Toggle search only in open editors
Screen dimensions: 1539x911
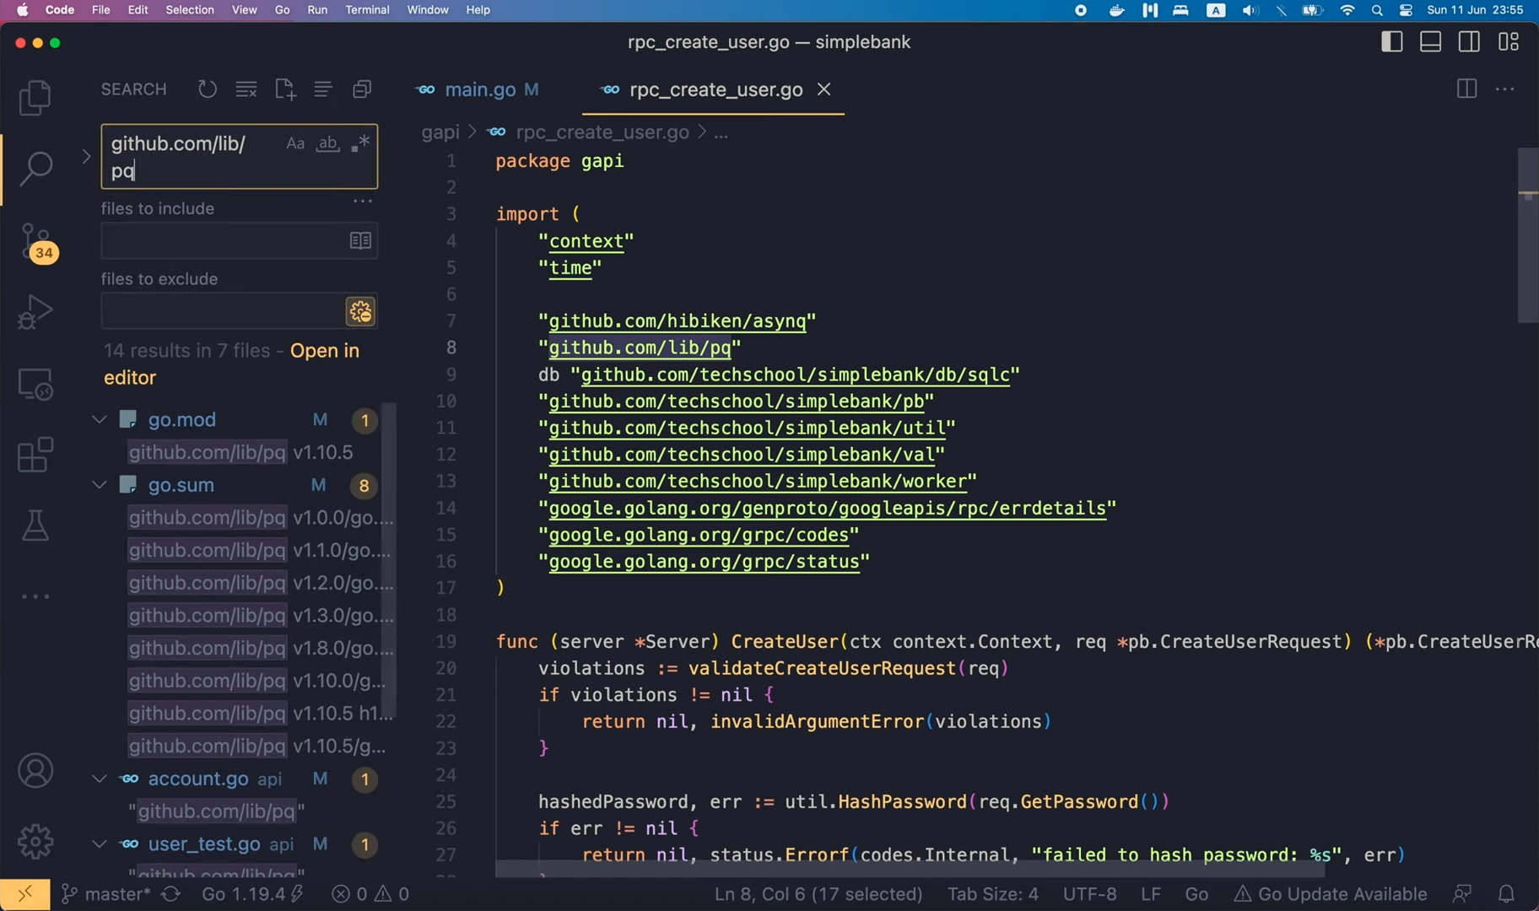[x=360, y=241]
